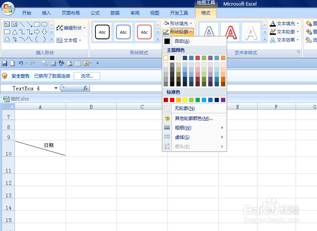The height and width of the screenshot is (231, 317).
Task: Switch to 插入 tab
Action: [46, 13]
